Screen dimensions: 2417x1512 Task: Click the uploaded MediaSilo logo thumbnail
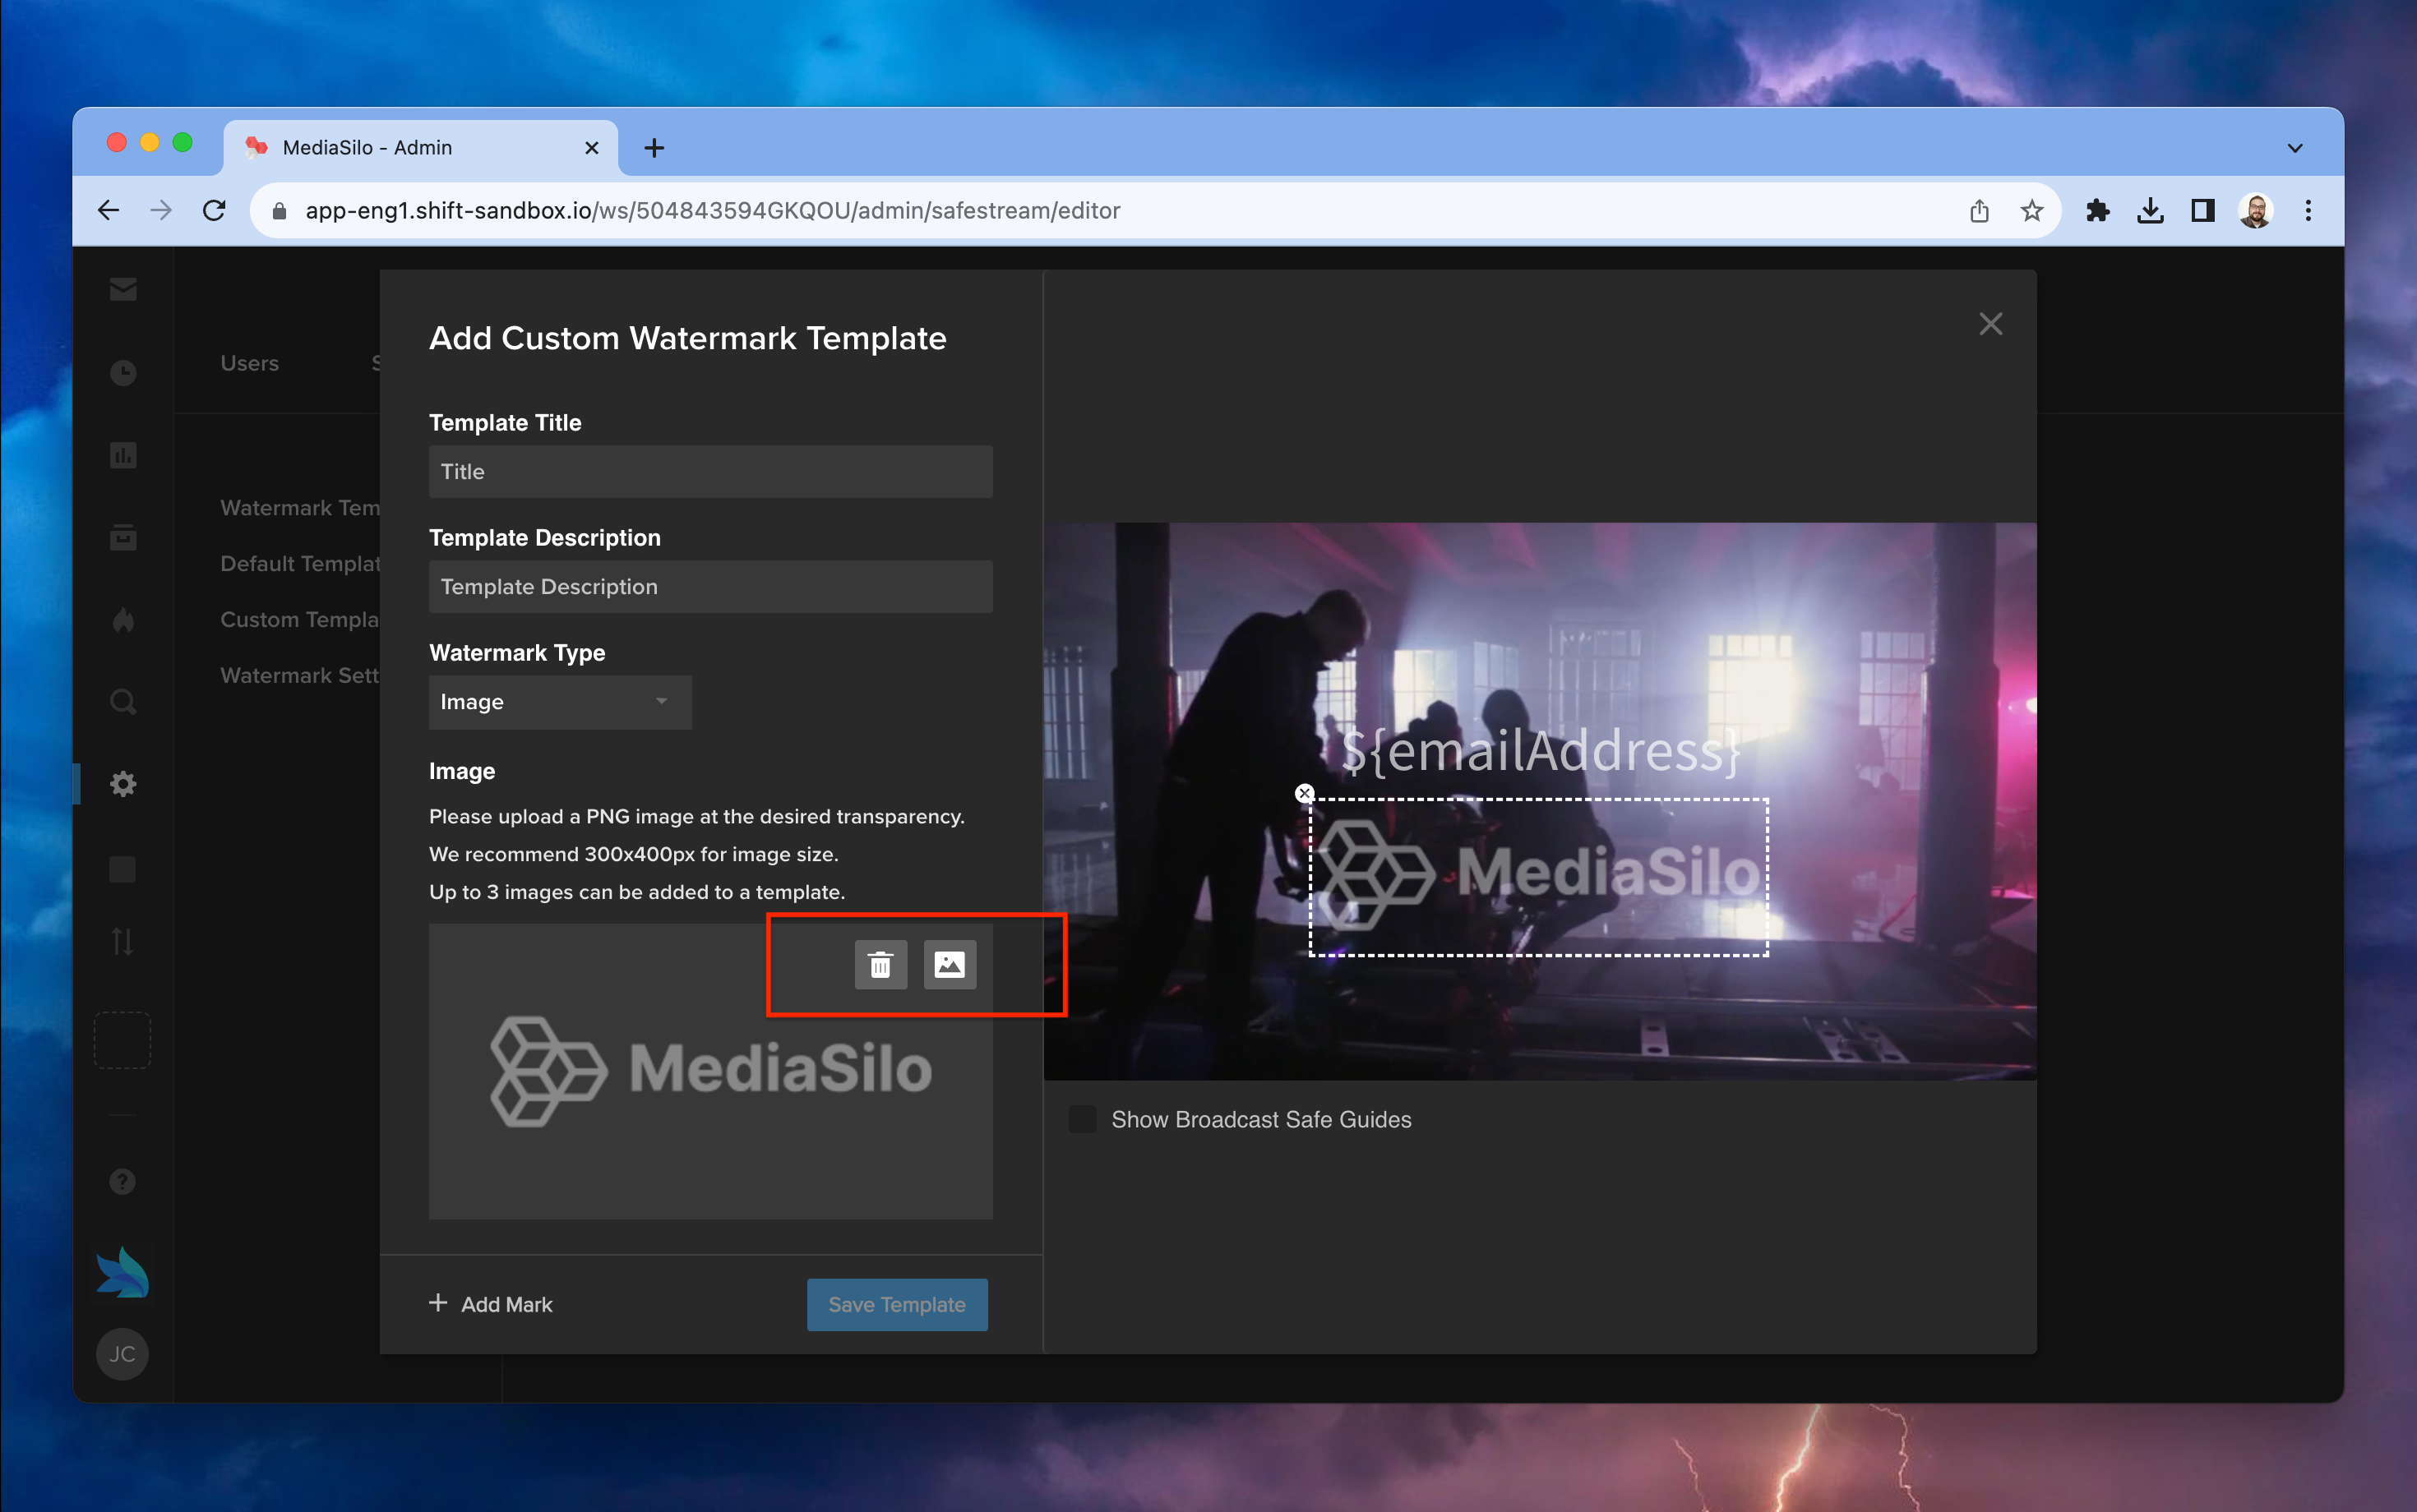click(x=710, y=1071)
